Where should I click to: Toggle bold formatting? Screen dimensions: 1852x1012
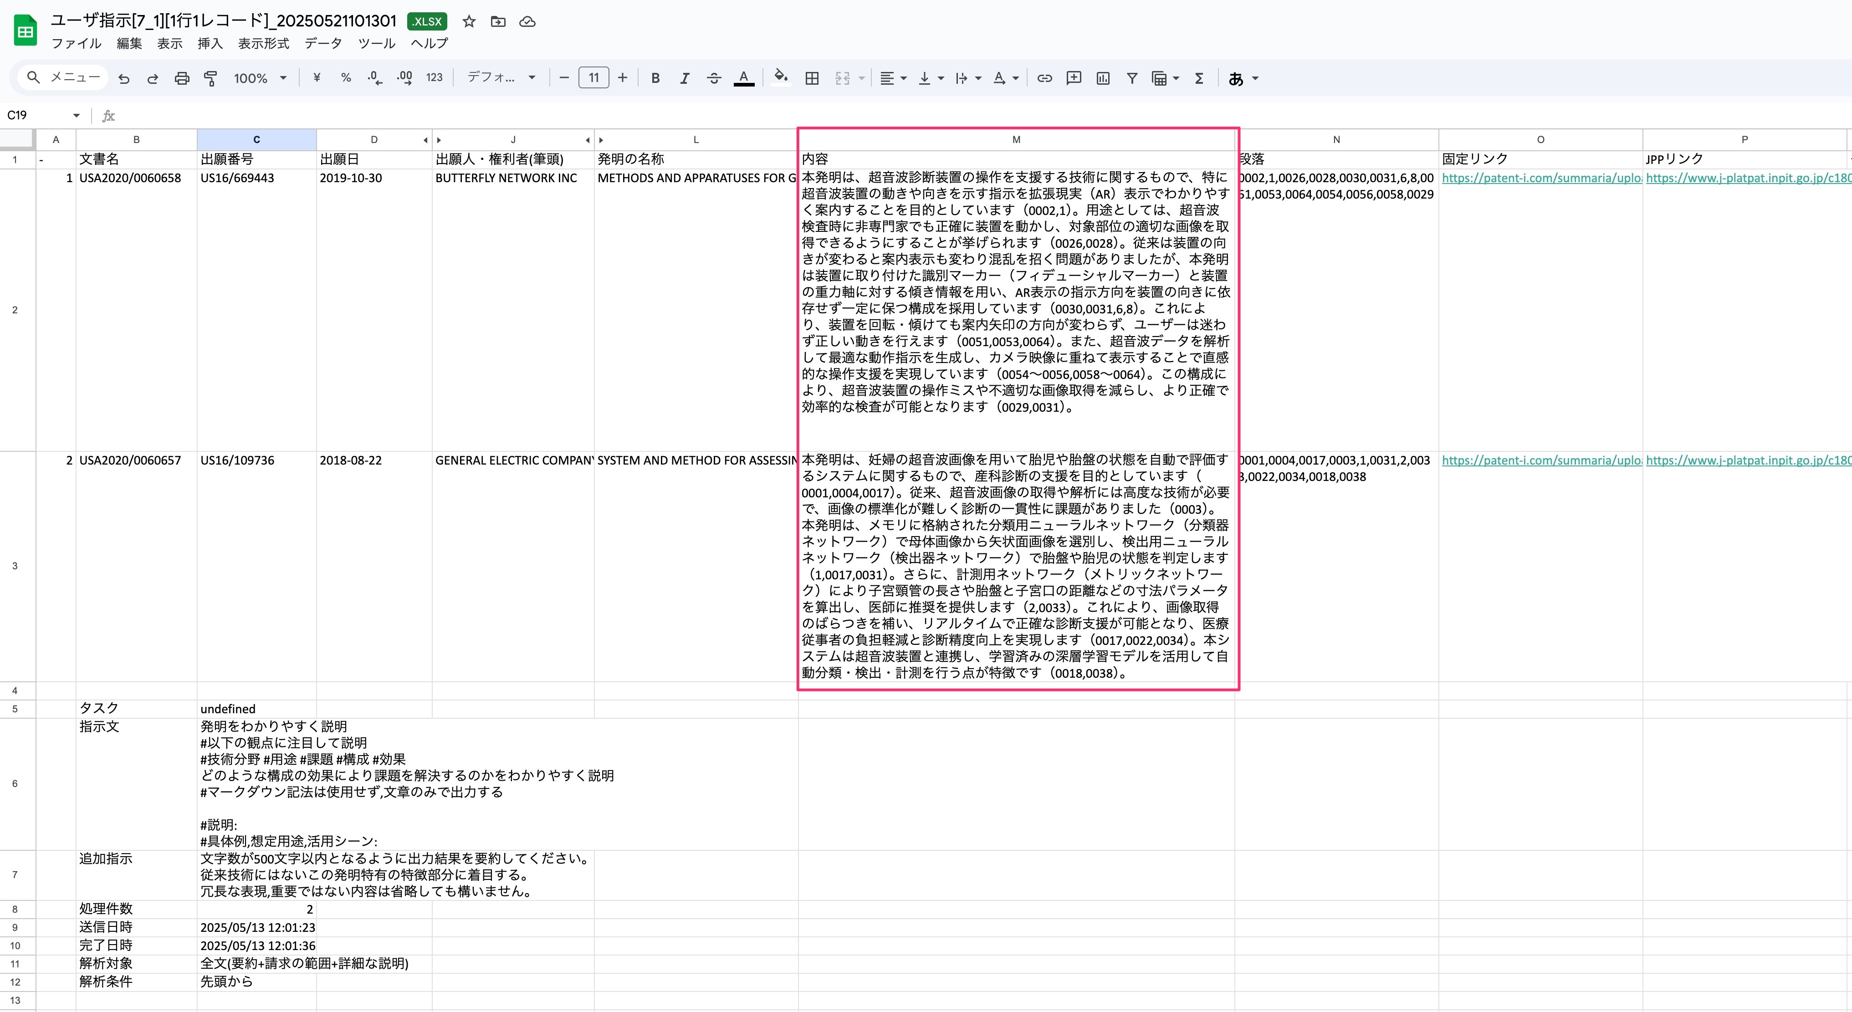click(x=655, y=77)
